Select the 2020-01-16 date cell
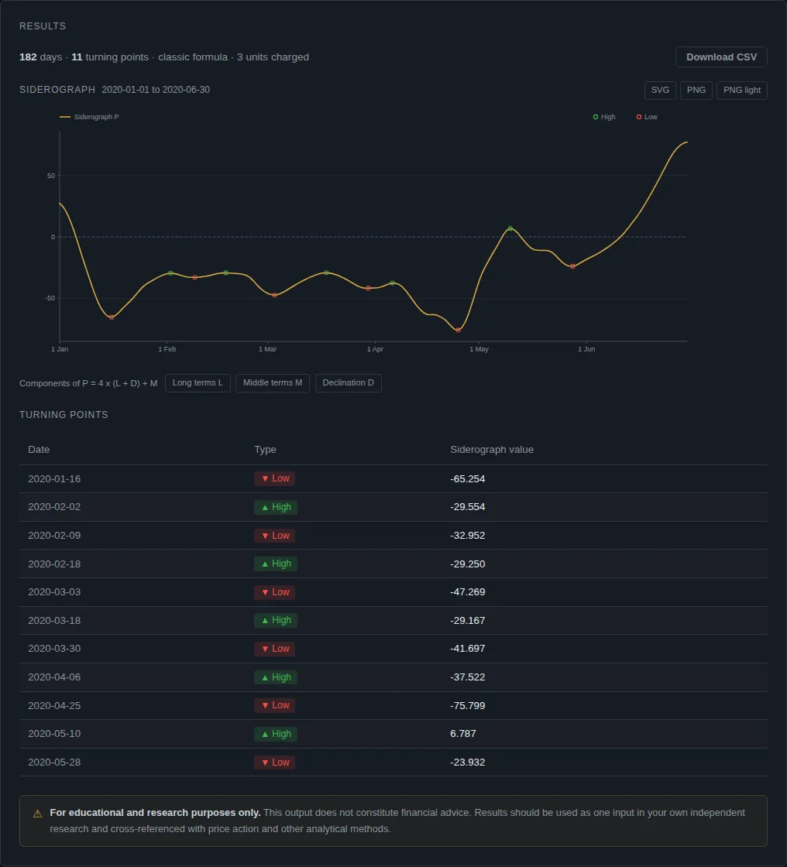 click(54, 479)
